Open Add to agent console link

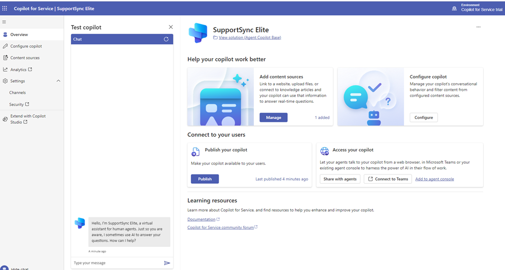tap(435, 179)
